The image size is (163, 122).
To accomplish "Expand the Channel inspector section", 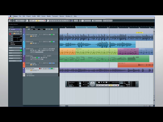I will tap(15, 56).
